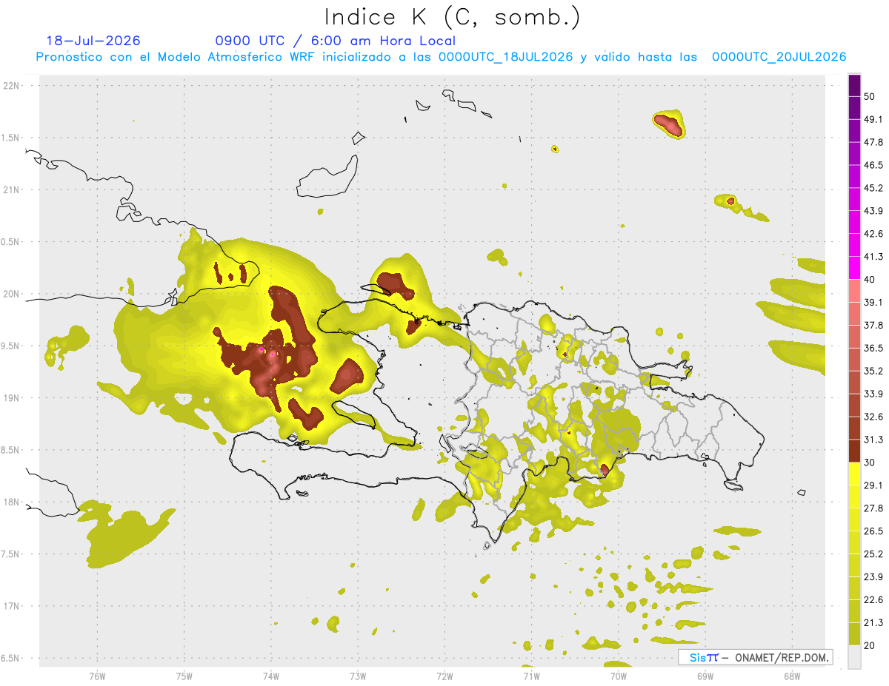
Task: Click the colorbar value "43.9"
Action: coord(873,212)
